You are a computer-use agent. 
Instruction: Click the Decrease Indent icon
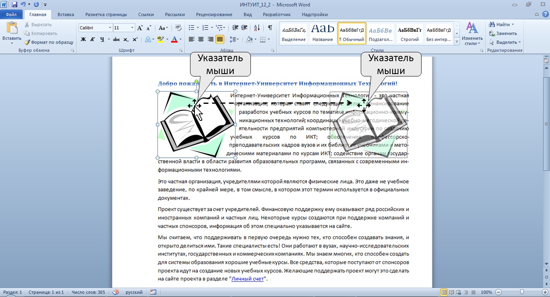click(x=236, y=28)
